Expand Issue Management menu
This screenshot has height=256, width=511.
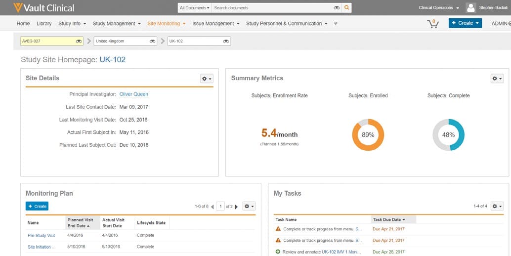(x=216, y=23)
